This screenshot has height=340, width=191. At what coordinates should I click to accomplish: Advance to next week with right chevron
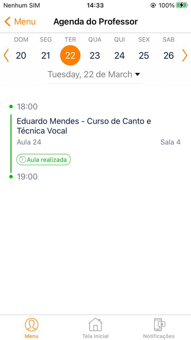tap(185, 55)
